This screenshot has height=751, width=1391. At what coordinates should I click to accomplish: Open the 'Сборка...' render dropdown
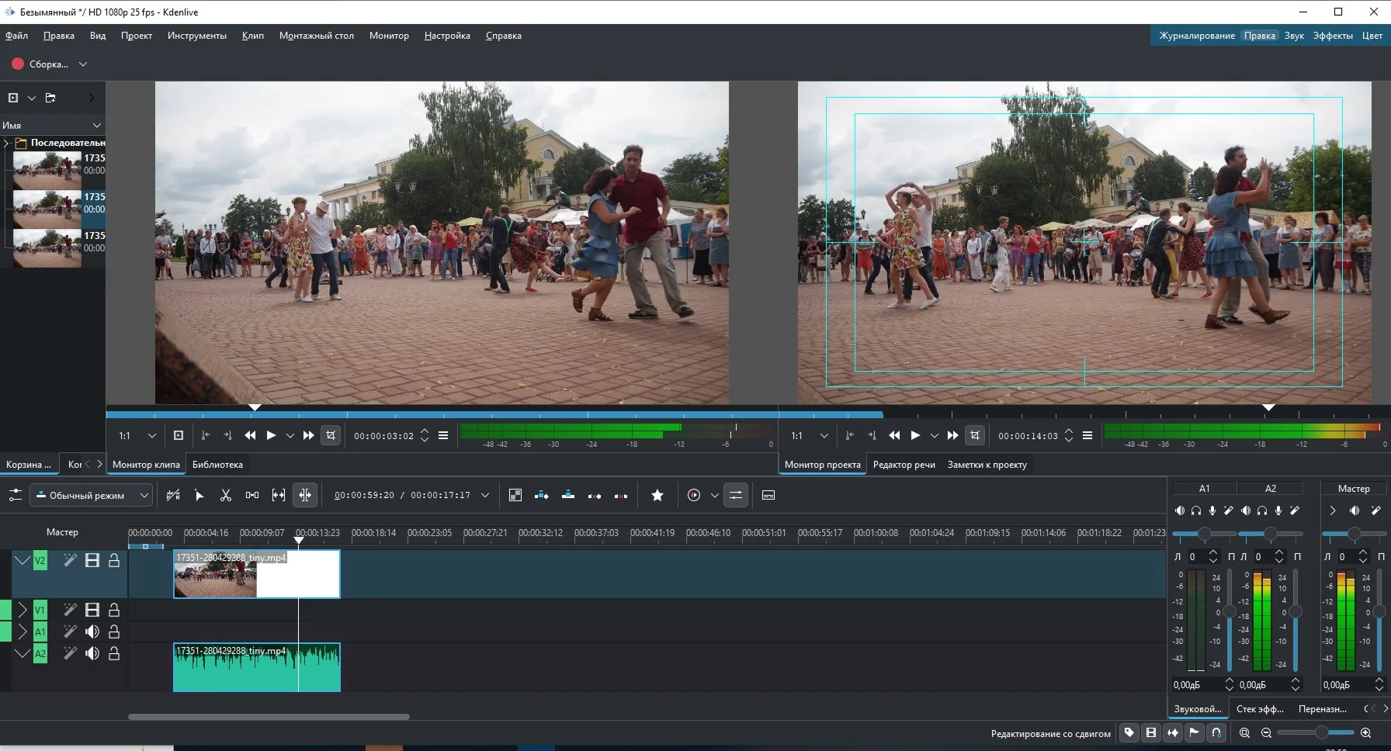83,64
